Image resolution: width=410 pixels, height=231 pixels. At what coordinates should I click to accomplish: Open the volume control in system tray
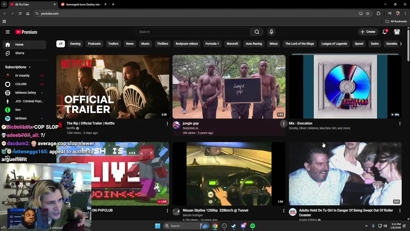point(385,226)
